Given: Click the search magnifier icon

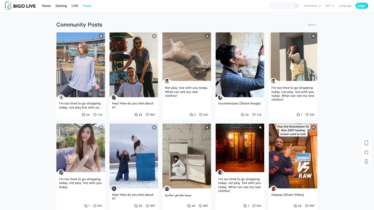Looking at the screenshot, I should point(296,6).
